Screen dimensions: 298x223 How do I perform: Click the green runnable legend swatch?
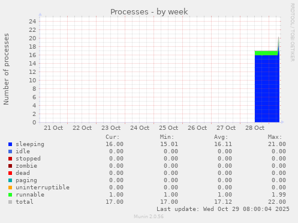pyautogui.click(x=10, y=195)
